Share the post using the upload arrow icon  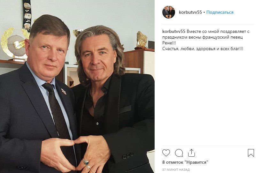tap(191, 153)
